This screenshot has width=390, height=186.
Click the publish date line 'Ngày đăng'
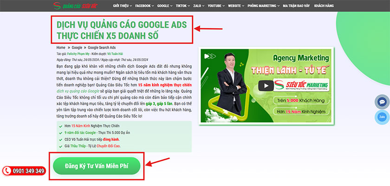pos(102,59)
